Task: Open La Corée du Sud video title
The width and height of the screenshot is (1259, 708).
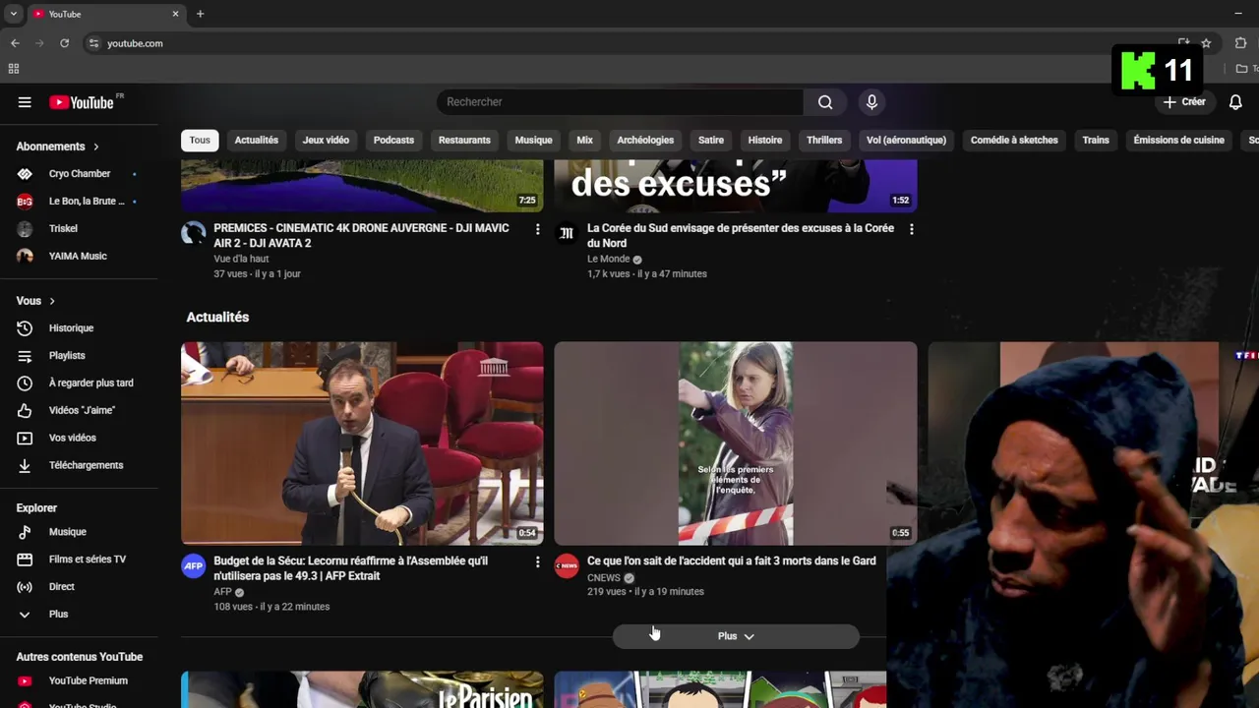Action: [x=741, y=236]
